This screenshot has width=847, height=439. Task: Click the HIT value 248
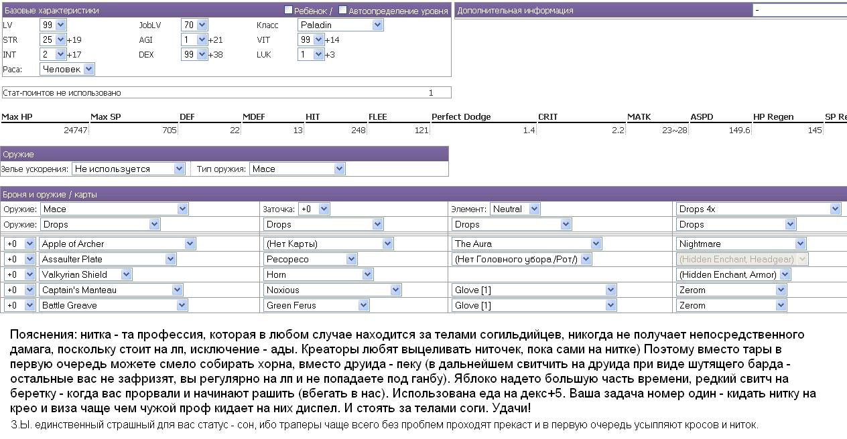pos(359,130)
